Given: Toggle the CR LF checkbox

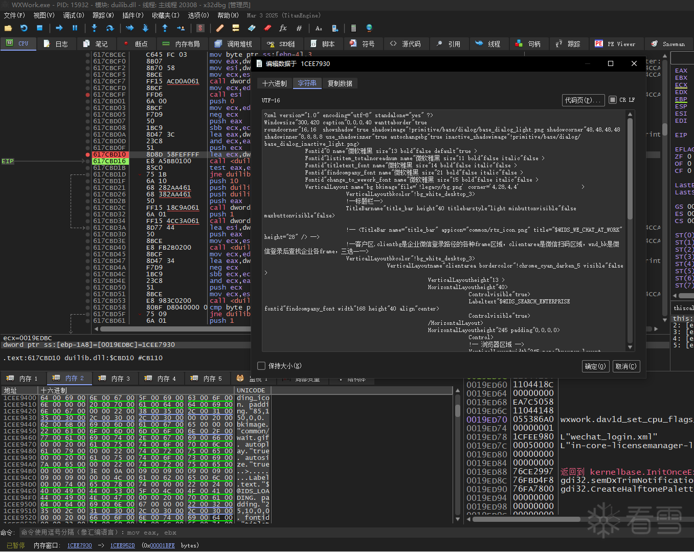Looking at the screenshot, I should [613, 100].
